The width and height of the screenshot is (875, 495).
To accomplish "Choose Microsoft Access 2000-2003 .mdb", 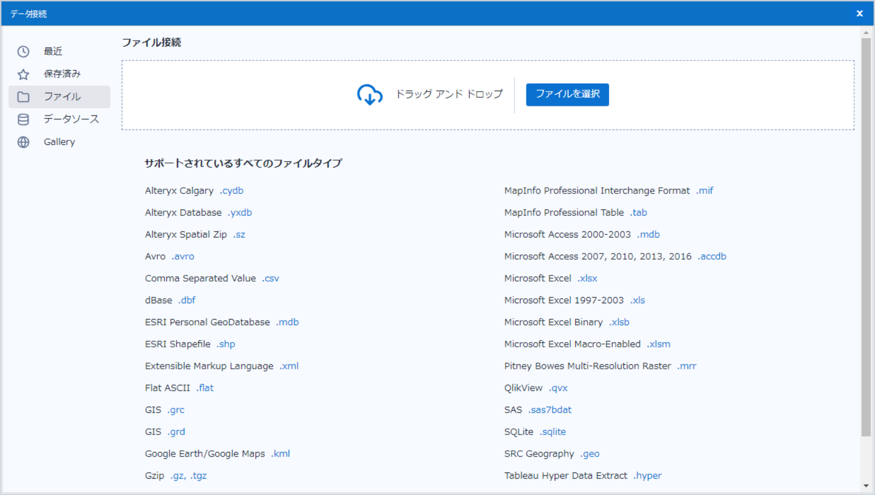I will coord(582,235).
